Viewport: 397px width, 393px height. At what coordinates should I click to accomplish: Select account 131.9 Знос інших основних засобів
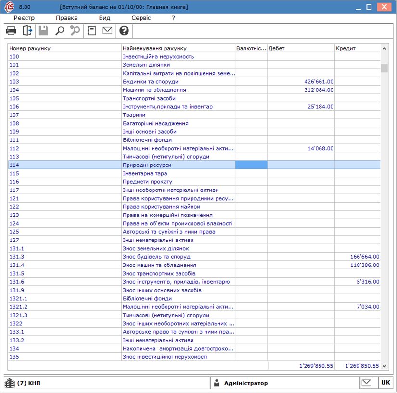pos(194,290)
